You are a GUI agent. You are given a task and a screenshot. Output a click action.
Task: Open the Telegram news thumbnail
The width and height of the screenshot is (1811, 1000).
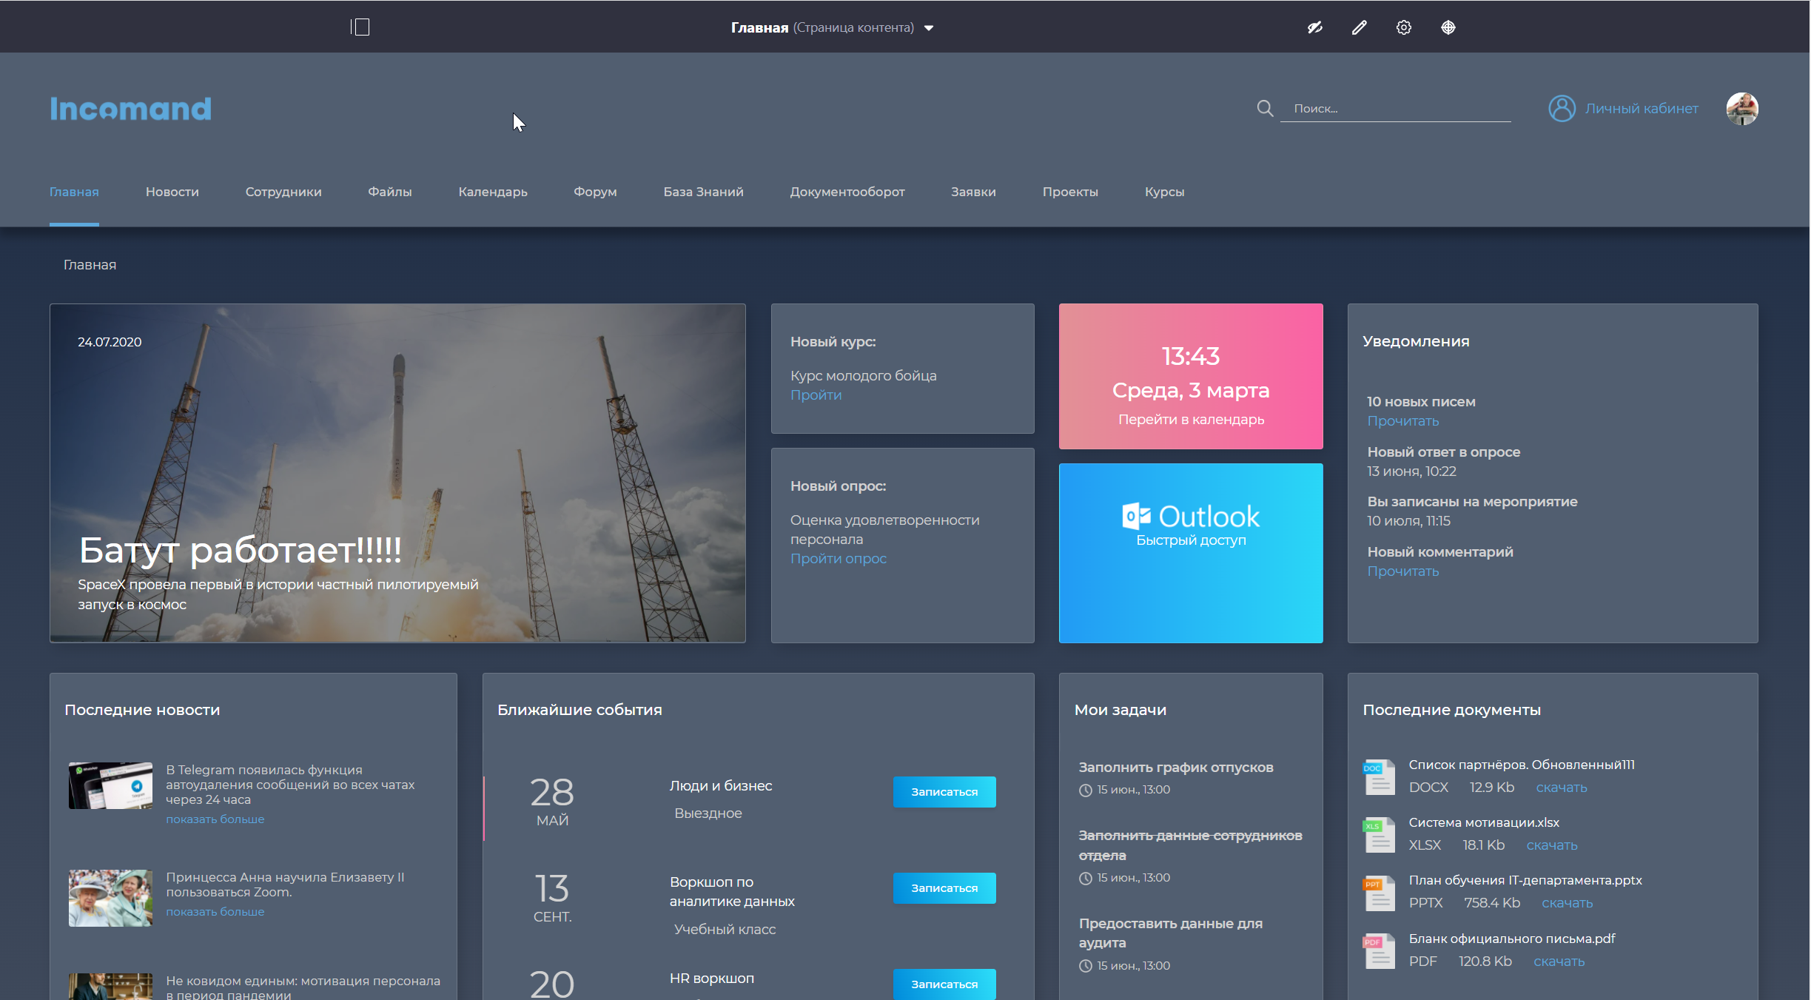[x=110, y=785]
